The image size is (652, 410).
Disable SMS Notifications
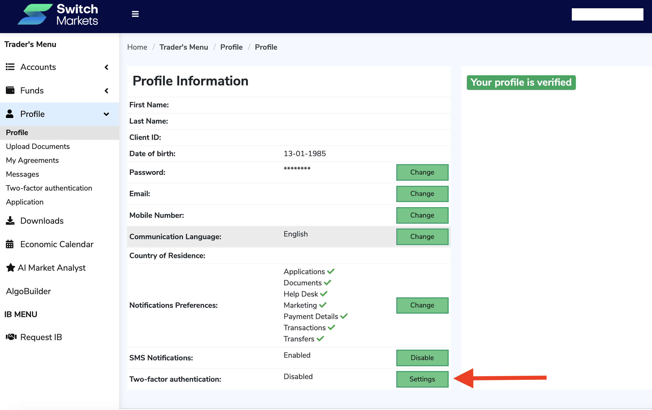coord(422,357)
